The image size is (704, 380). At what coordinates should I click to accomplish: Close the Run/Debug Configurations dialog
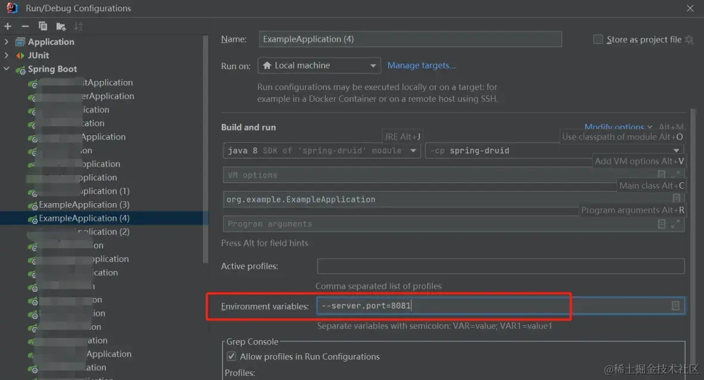(690, 8)
